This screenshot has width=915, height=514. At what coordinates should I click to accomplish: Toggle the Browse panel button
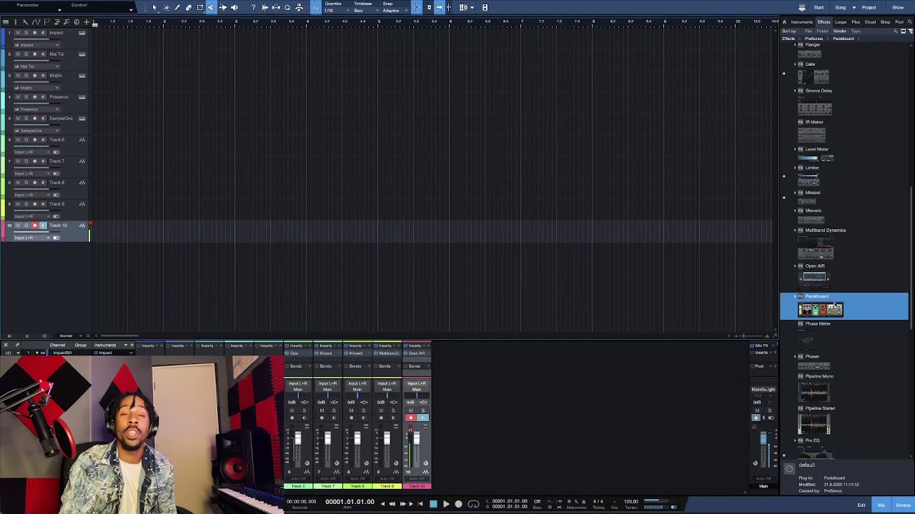pos(903,505)
